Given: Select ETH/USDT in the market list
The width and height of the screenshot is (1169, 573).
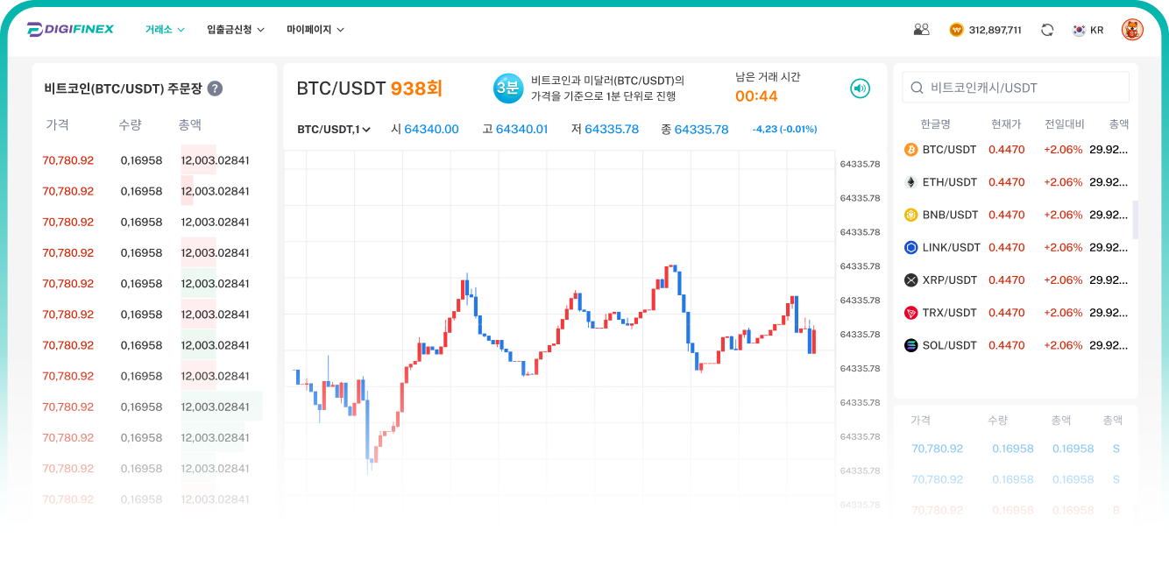Looking at the screenshot, I should tap(949, 182).
